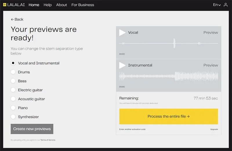Click the LALAL.AI brand name text
Viewport: 232px width, 151px height.
tap(16, 5)
